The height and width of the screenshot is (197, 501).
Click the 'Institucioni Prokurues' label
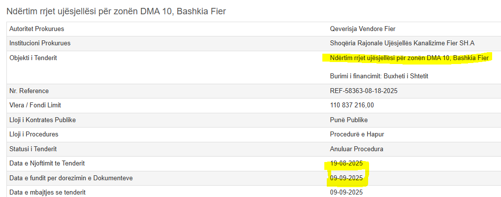pyautogui.click(x=40, y=43)
